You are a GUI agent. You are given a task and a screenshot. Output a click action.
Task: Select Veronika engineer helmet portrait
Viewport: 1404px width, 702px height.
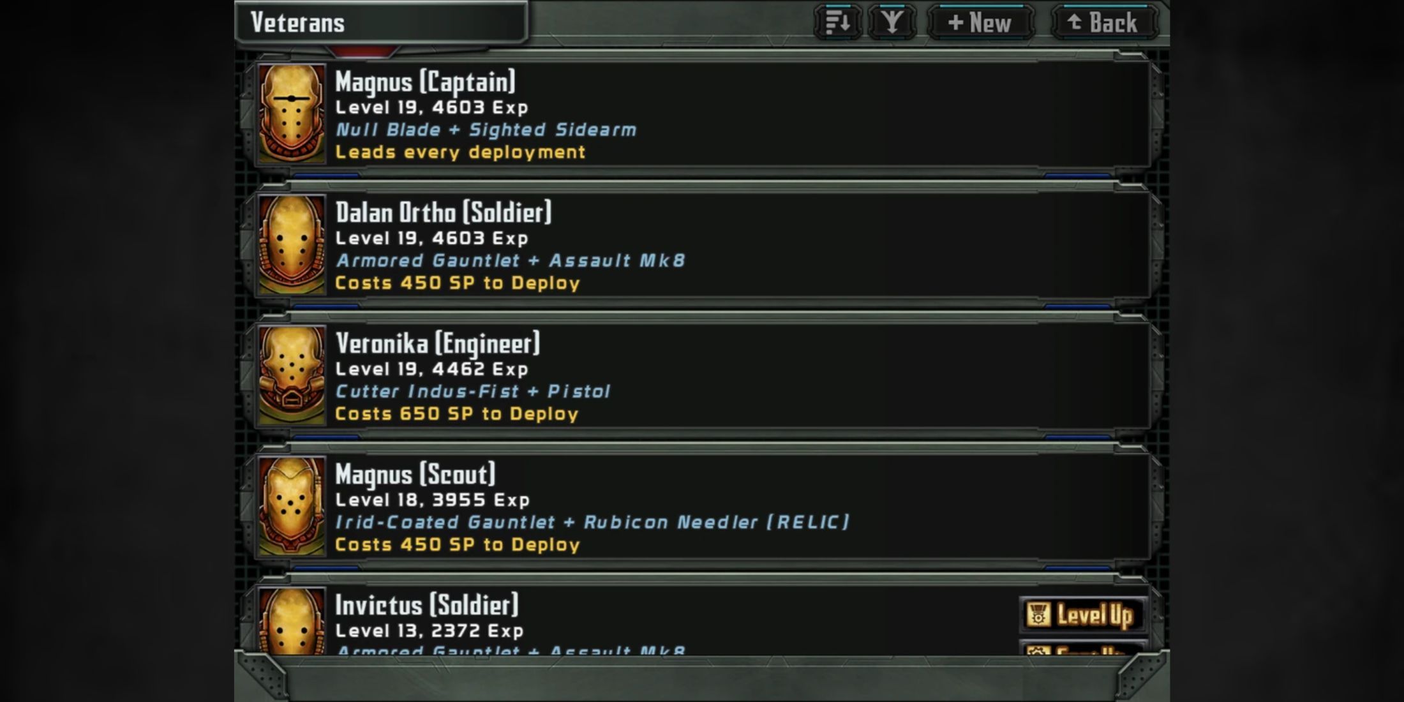pos(292,375)
